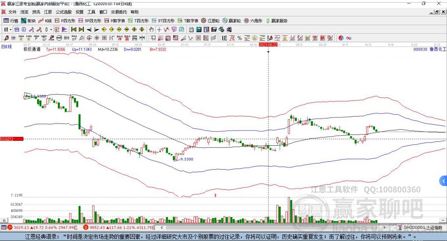
Task: Open the 江恩 menu
Action: click(48, 12)
